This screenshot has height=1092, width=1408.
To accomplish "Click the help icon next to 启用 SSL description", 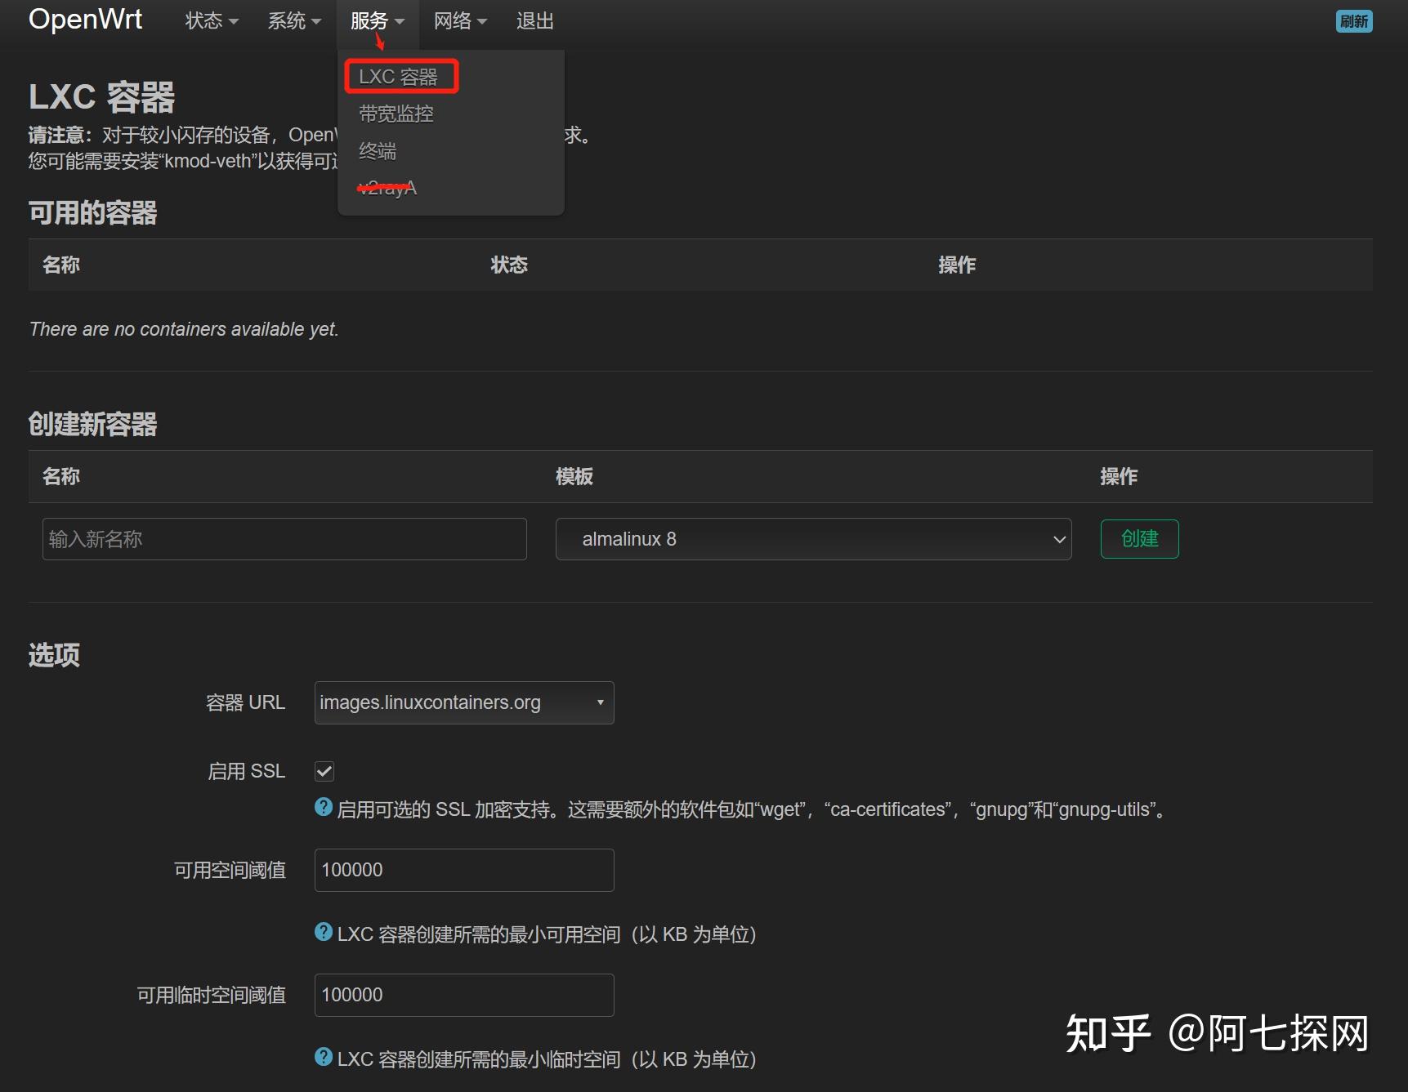I will point(322,807).
